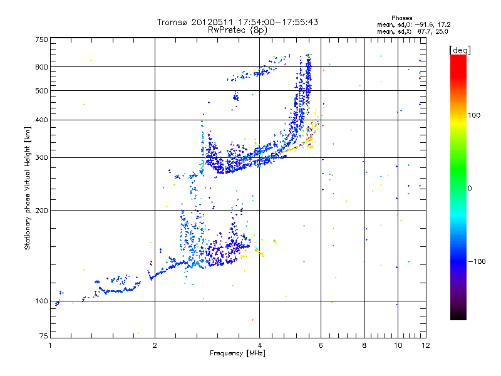Click the y-axis tick label '300'
The image size is (501, 376).
pos(41,157)
